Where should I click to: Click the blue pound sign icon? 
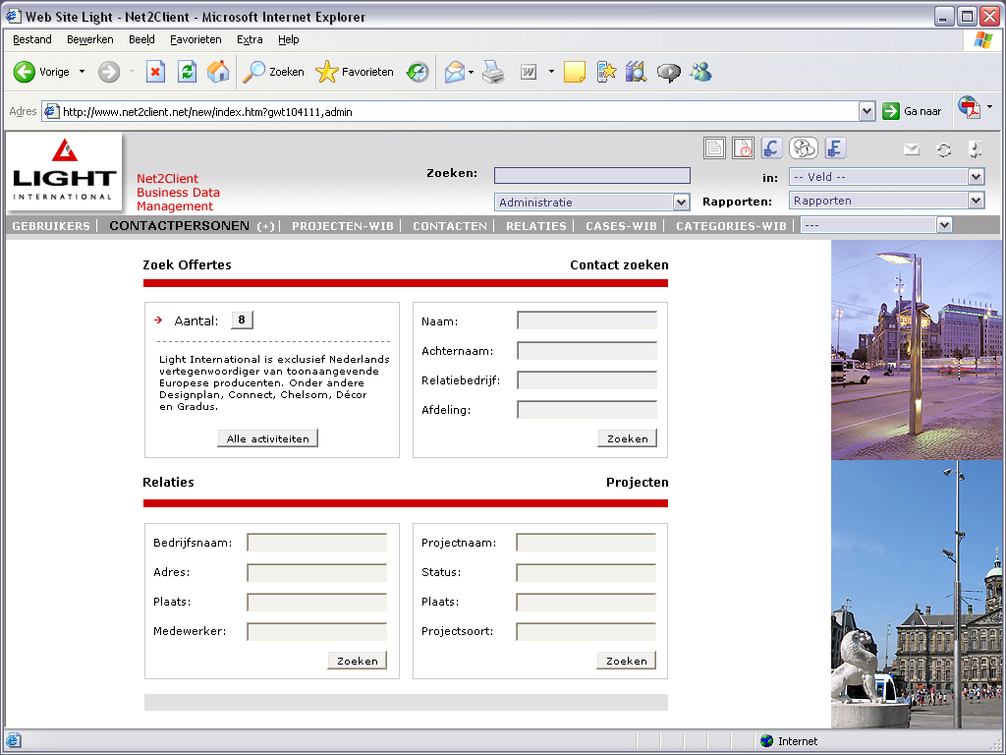pyautogui.click(x=835, y=148)
